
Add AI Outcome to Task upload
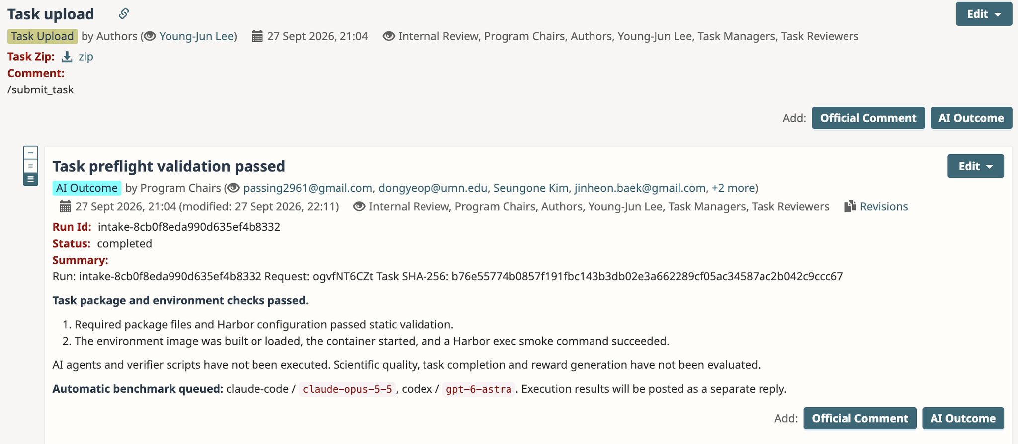[971, 118]
